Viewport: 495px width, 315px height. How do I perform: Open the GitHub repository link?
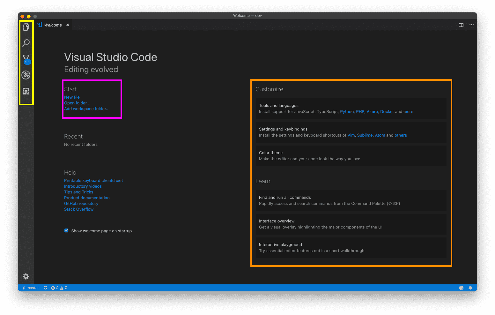[x=81, y=203]
